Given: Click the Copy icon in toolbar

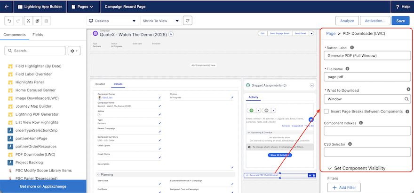Looking at the screenshot, I should [x=37, y=21].
